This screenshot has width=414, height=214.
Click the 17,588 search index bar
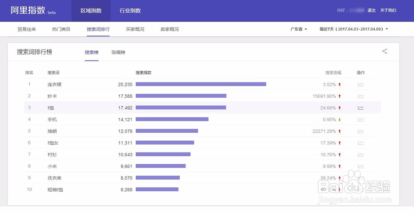coord(181,96)
